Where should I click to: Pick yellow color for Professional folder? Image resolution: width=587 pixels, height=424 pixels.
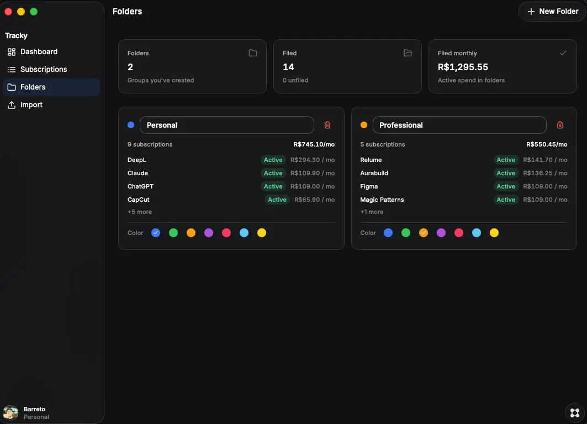[x=494, y=233]
